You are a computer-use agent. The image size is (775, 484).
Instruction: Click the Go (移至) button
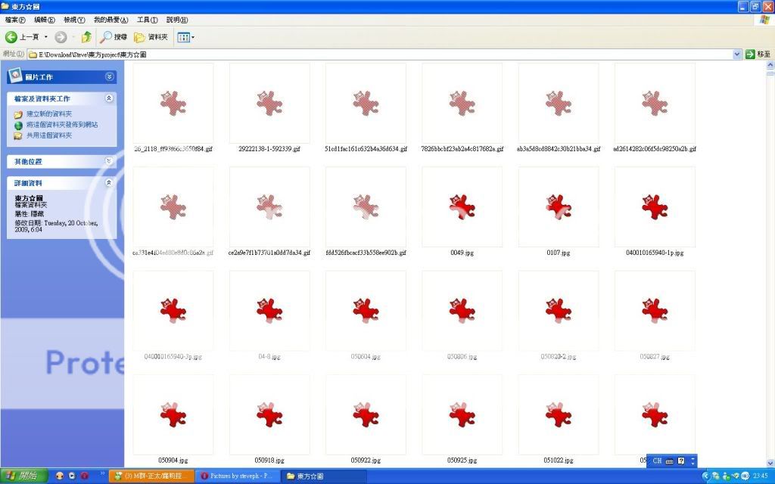(758, 54)
